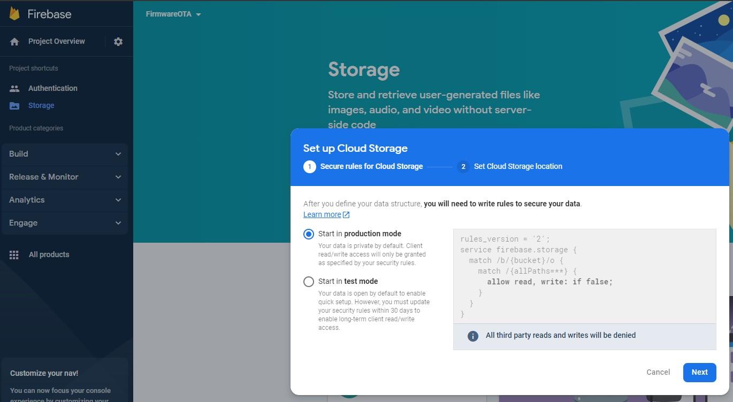The height and width of the screenshot is (402, 733).
Task: Open the FirmwareOTA project dropdown
Action: coord(173,14)
